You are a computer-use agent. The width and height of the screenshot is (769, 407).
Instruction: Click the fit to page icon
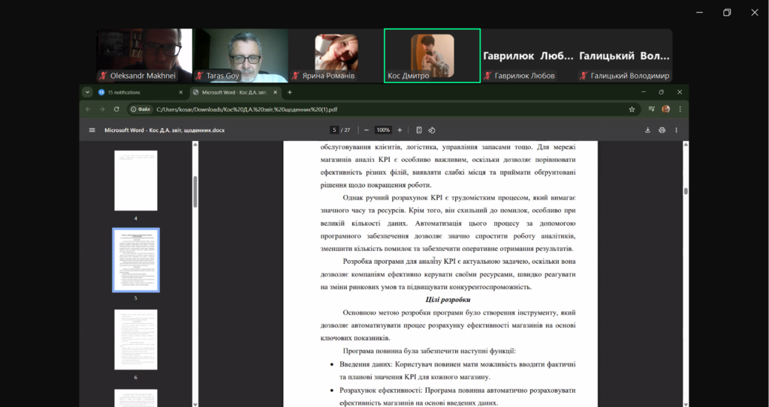419,130
